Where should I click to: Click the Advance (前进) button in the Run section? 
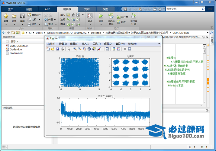(121, 22)
